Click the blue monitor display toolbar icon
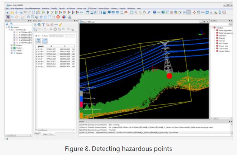The width and height of the screenshot is (237, 155). (x=155, y=12)
